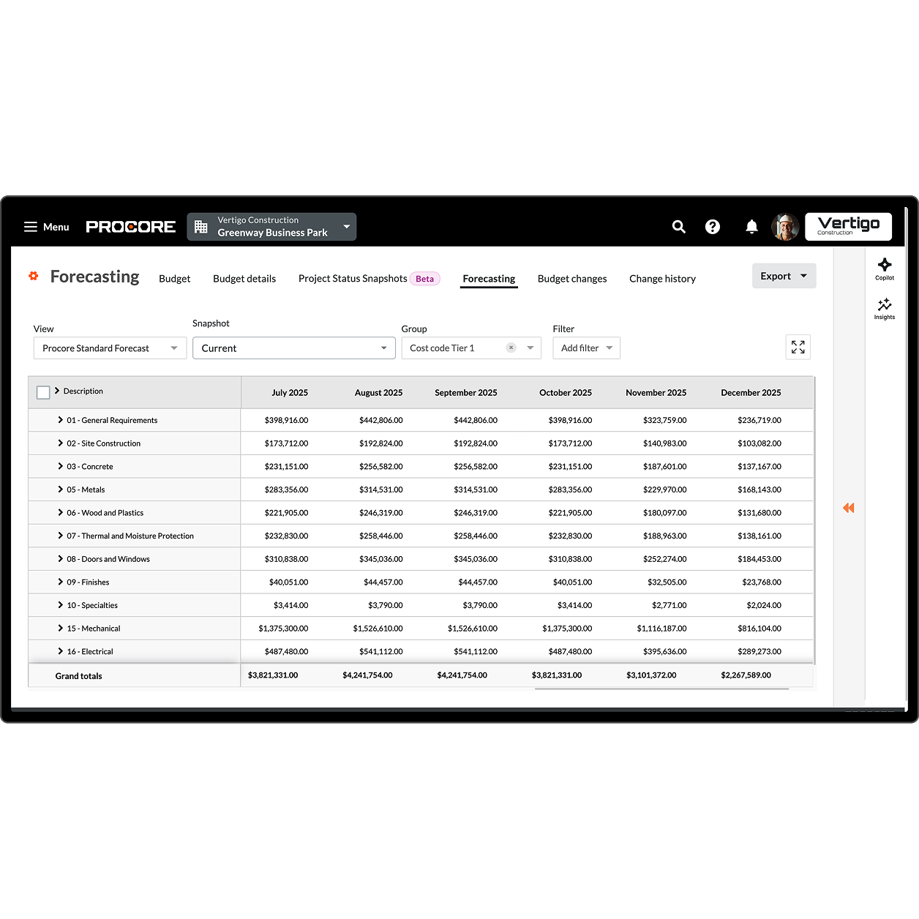This screenshot has height=919, width=919.
Task: Click the user profile avatar photo
Action: tap(785, 227)
